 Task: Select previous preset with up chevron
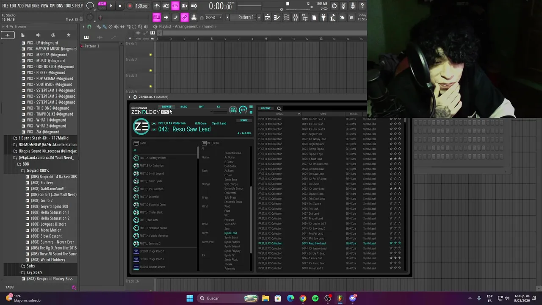(x=154, y=124)
